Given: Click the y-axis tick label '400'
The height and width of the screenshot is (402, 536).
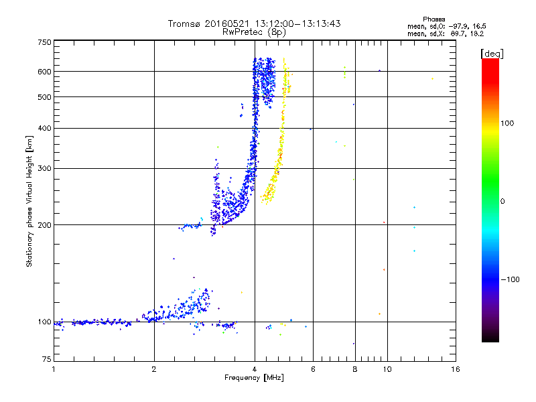Looking at the screenshot, I should 44,128.
